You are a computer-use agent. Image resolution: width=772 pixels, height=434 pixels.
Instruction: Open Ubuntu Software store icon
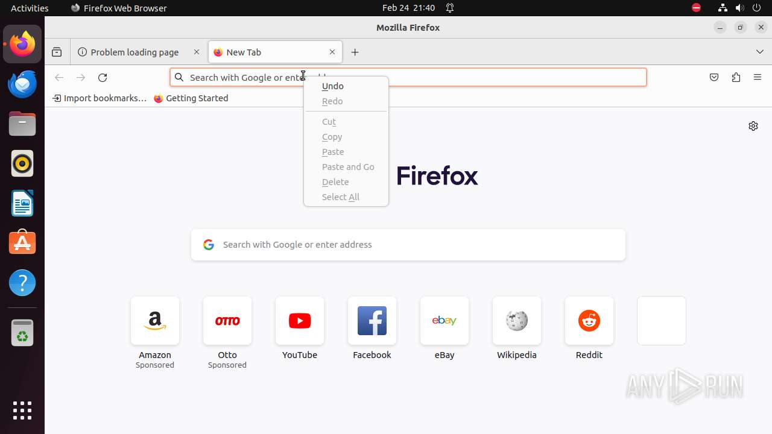click(22, 243)
